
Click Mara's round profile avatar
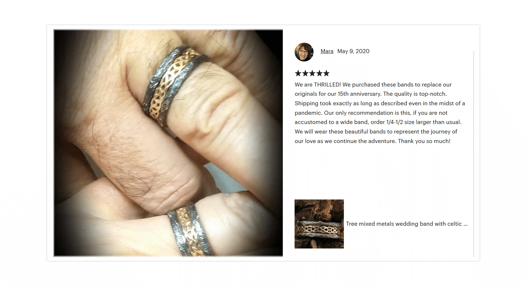pyautogui.click(x=304, y=52)
